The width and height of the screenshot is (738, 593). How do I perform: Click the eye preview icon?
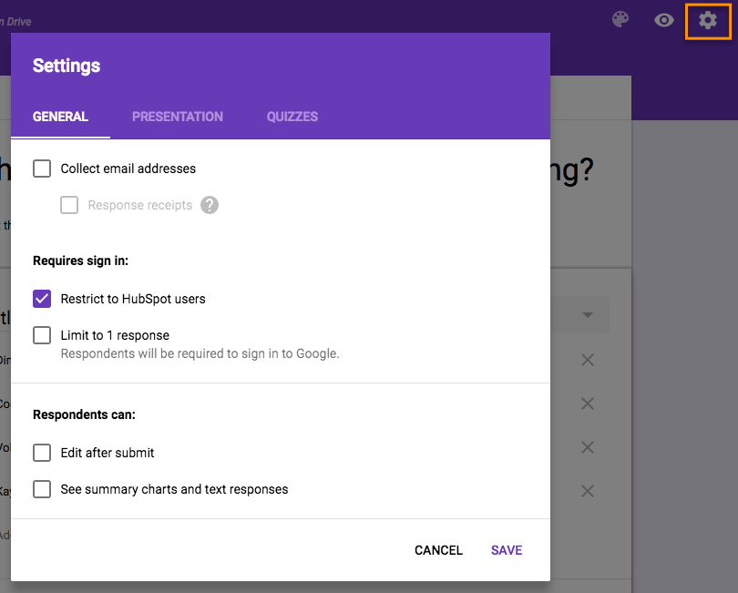[664, 20]
